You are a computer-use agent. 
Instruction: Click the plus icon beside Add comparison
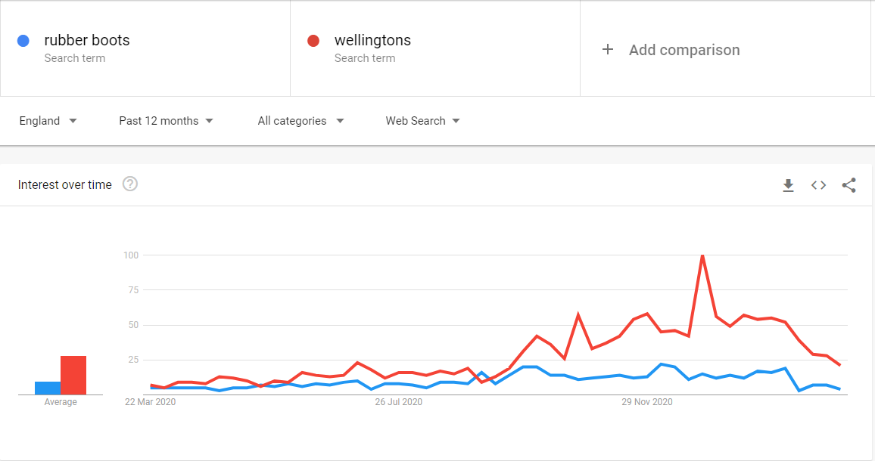click(x=608, y=50)
